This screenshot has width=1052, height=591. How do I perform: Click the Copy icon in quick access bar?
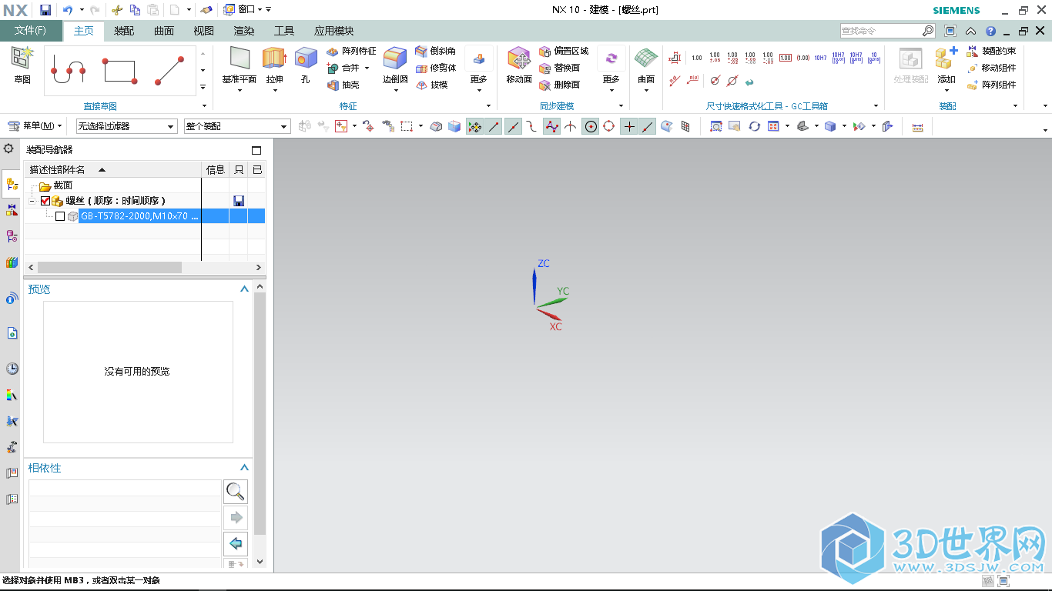click(x=135, y=10)
